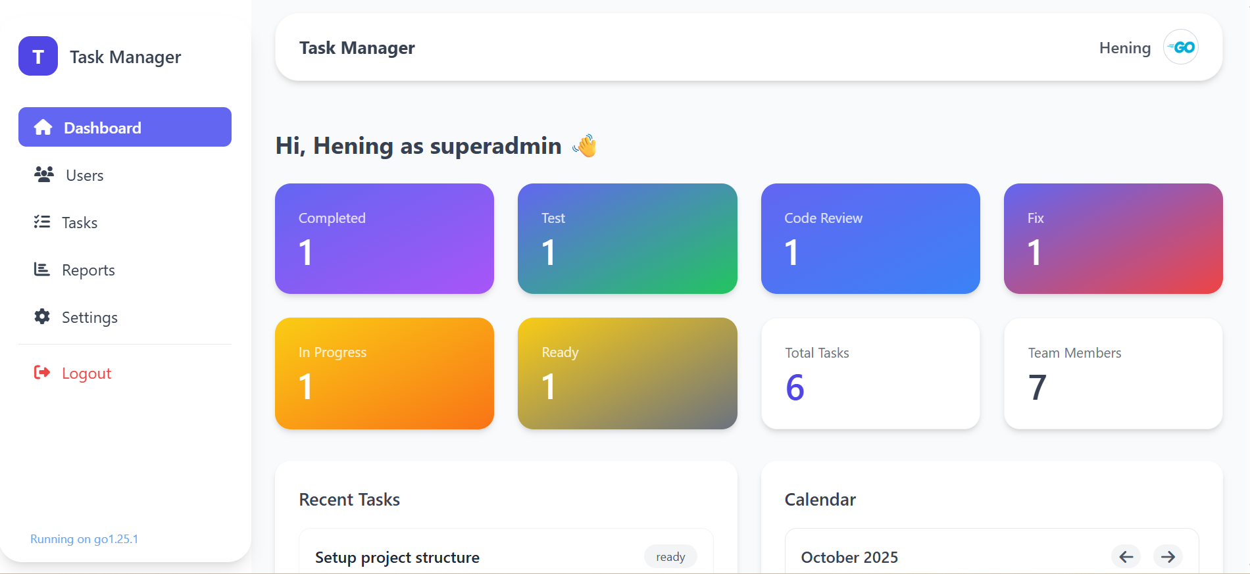This screenshot has height=574, width=1250.
Task: Click the purple T app logo
Action: coord(38,57)
